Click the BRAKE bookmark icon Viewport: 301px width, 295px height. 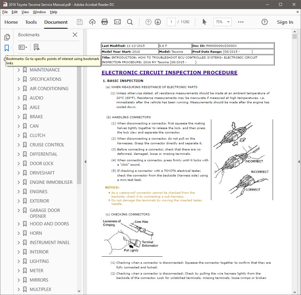click(25, 117)
